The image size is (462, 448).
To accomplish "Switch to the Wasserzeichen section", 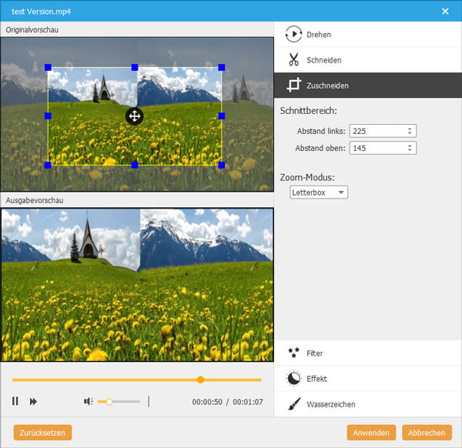I will (368, 404).
